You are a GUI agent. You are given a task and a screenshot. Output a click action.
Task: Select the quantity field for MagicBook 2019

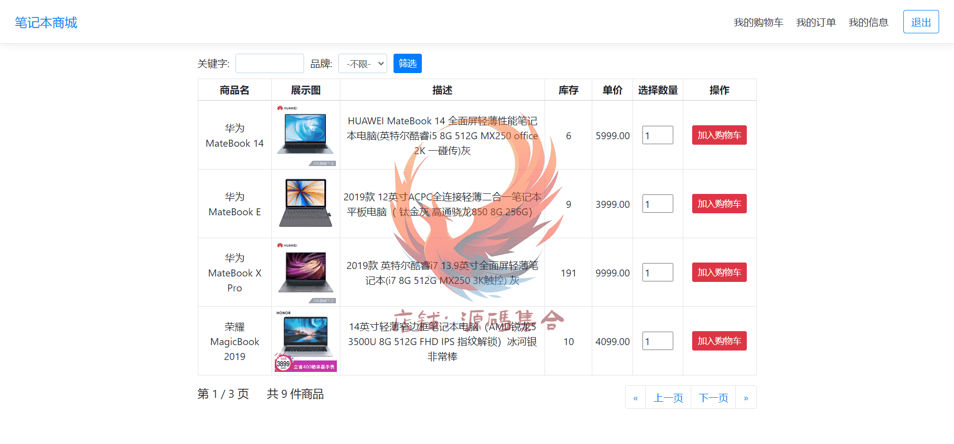[657, 341]
